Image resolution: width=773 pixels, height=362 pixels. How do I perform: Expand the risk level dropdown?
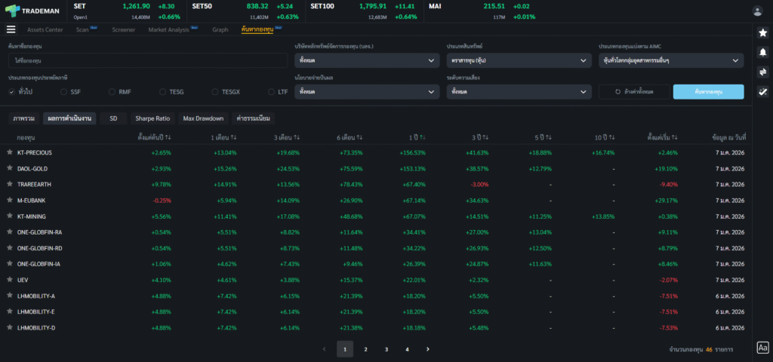pyautogui.click(x=519, y=91)
